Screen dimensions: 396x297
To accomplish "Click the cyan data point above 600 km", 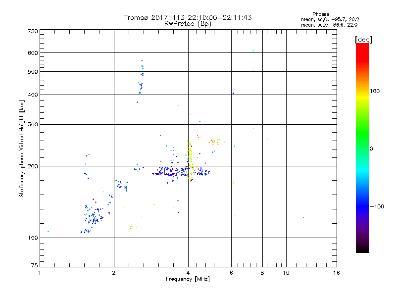I will point(253,51).
